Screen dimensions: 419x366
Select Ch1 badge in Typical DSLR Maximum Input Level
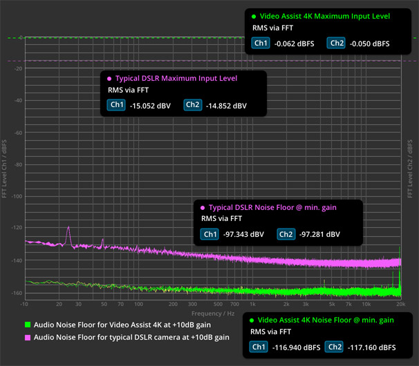(x=116, y=106)
